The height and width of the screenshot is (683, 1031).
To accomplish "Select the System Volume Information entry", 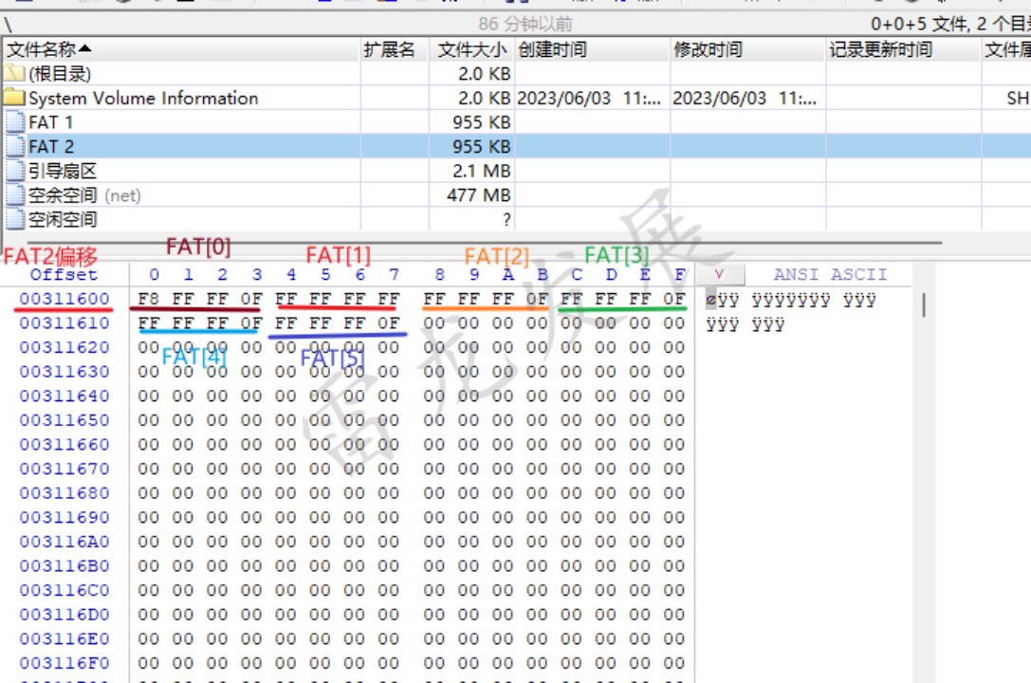I will [142, 98].
